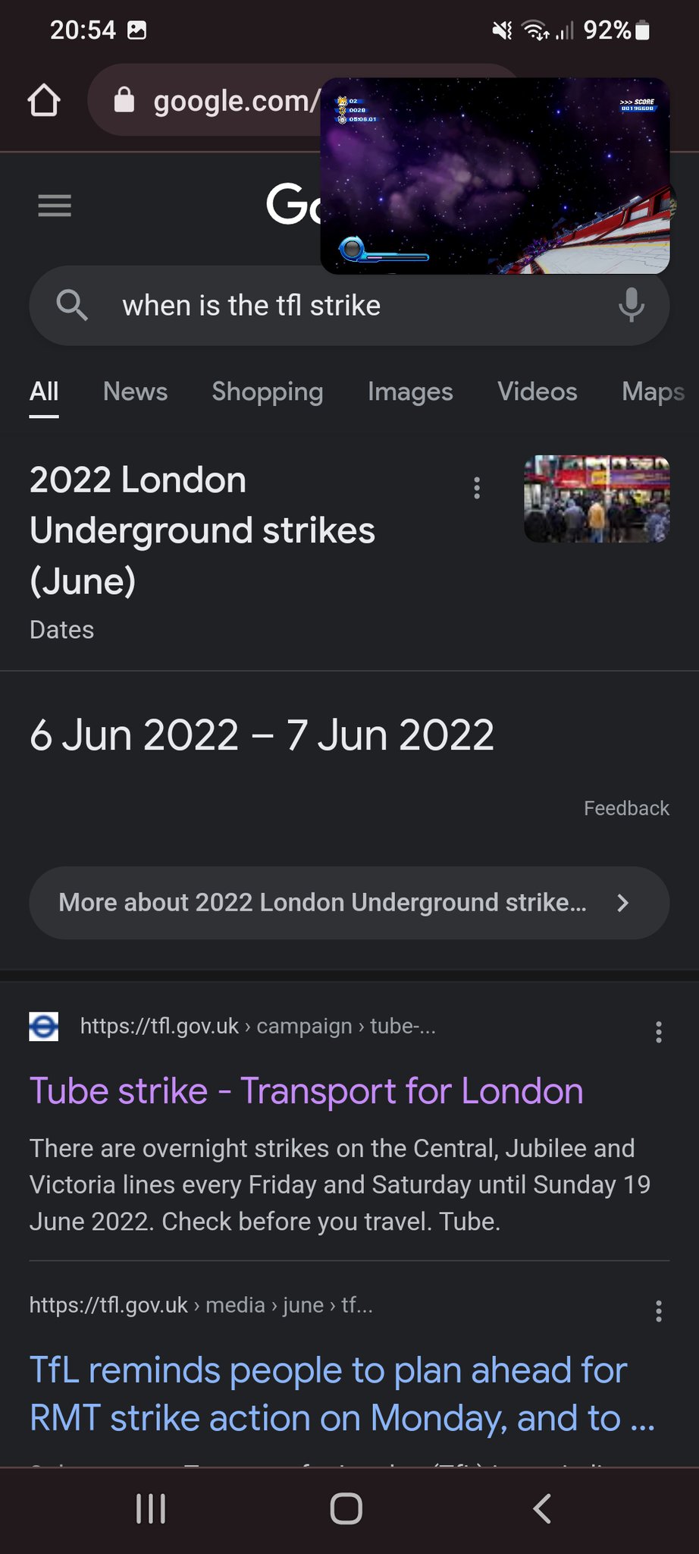Screen dimensions: 699x1554
Task: Open Tube strike - Transport for London link
Action: [306, 1091]
